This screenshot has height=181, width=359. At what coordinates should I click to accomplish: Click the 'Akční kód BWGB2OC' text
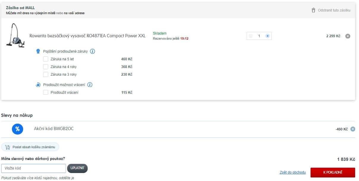tap(54, 129)
